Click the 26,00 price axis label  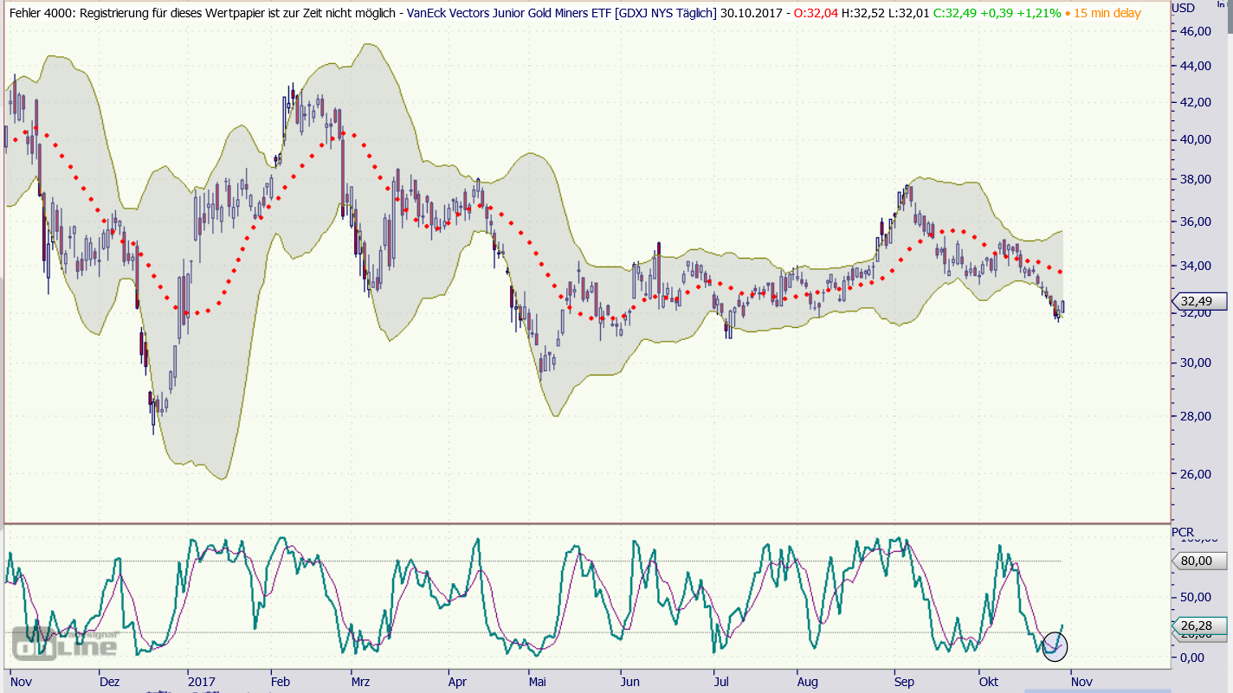coord(1194,473)
